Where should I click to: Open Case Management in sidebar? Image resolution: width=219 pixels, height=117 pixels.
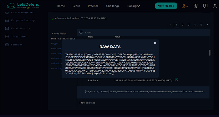click(x=23, y=12)
